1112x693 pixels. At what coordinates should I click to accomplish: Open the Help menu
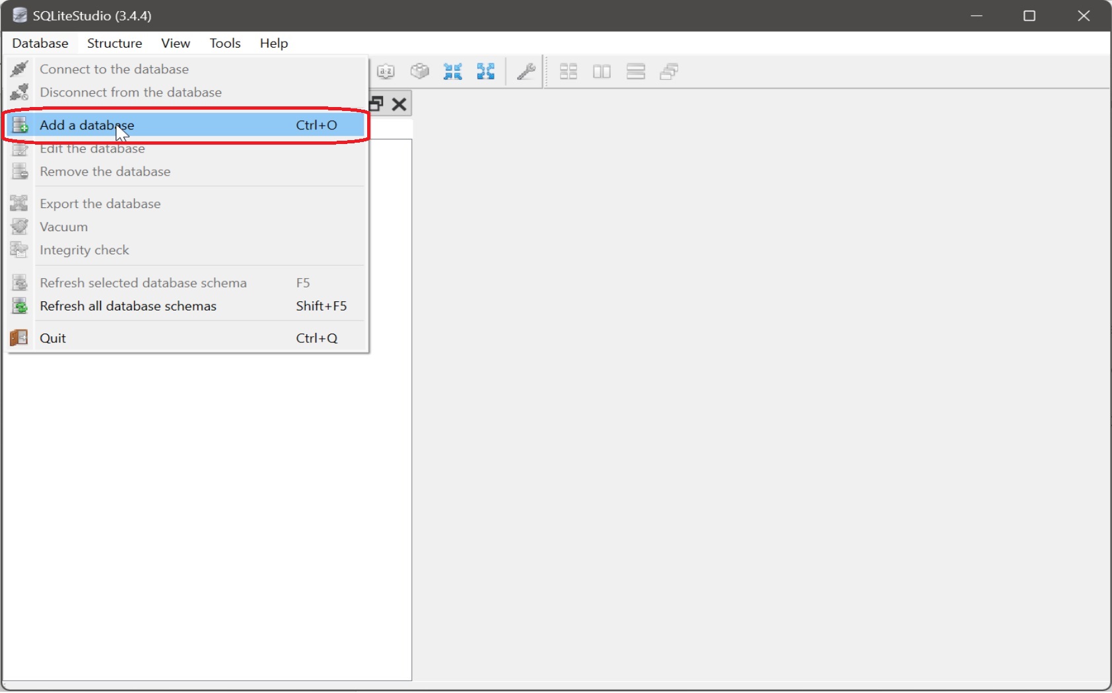[274, 43]
